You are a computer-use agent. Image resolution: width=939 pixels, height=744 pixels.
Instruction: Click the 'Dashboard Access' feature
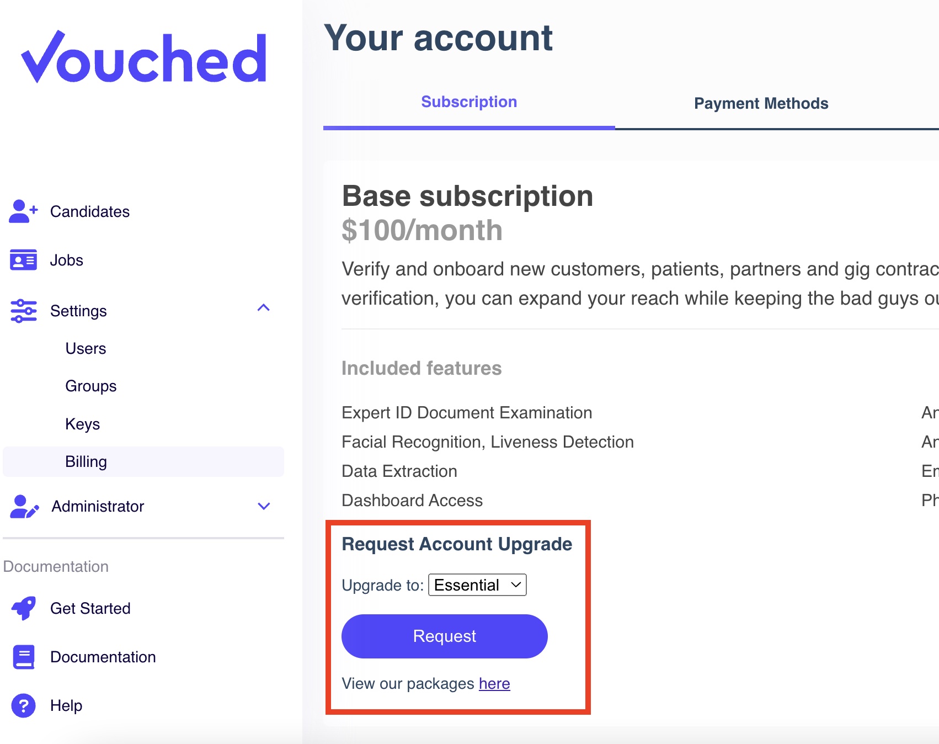coord(412,500)
